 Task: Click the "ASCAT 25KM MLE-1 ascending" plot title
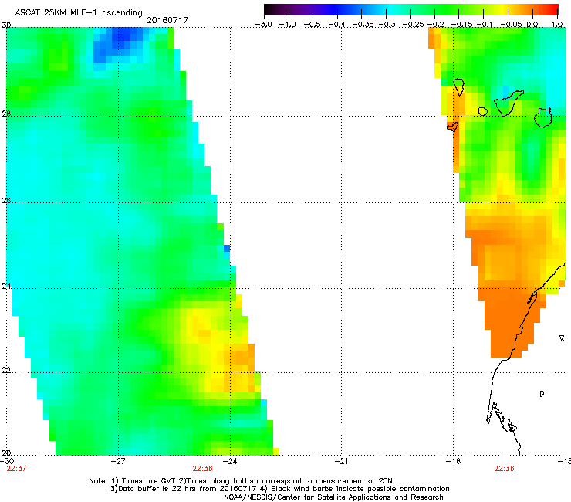point(79,12)
